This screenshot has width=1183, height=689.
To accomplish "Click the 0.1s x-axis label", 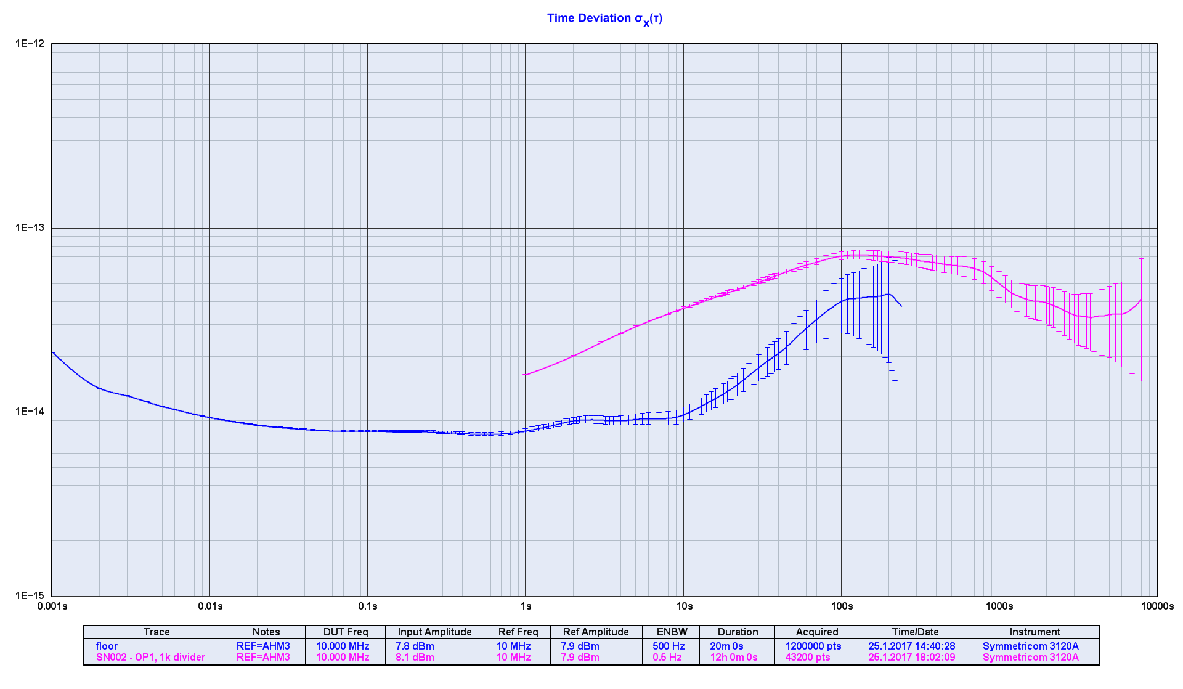I will click(368, 606).
